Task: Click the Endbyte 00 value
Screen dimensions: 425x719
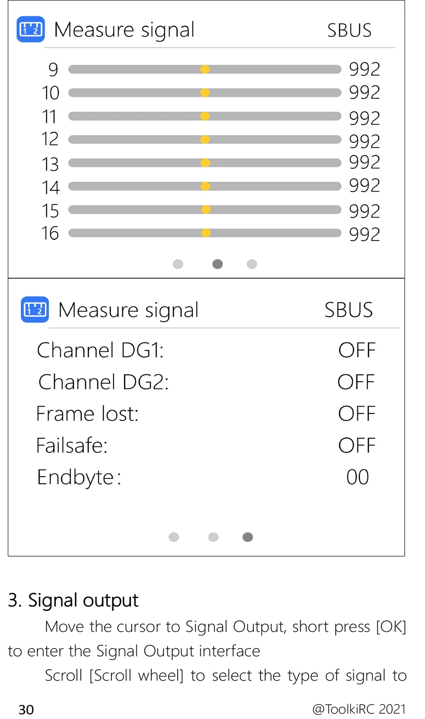Action: click(358, 477)
